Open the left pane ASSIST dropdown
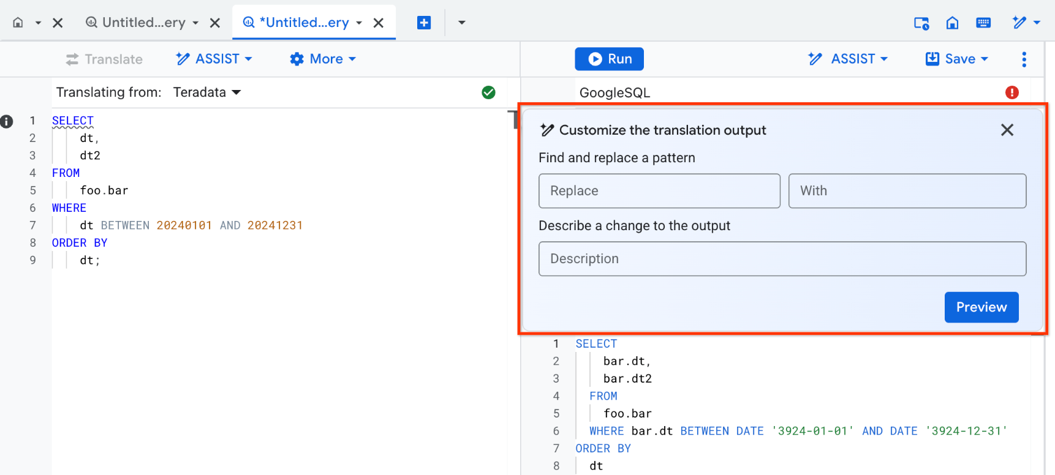1055x475 pixels. [214, 59]
